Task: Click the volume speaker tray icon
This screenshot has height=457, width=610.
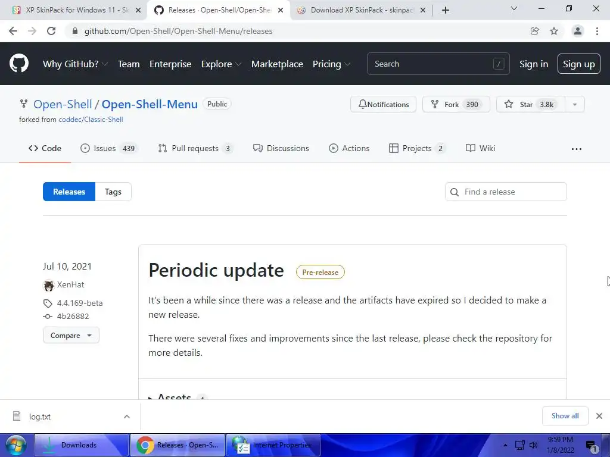Action: (x=533, y=445)
